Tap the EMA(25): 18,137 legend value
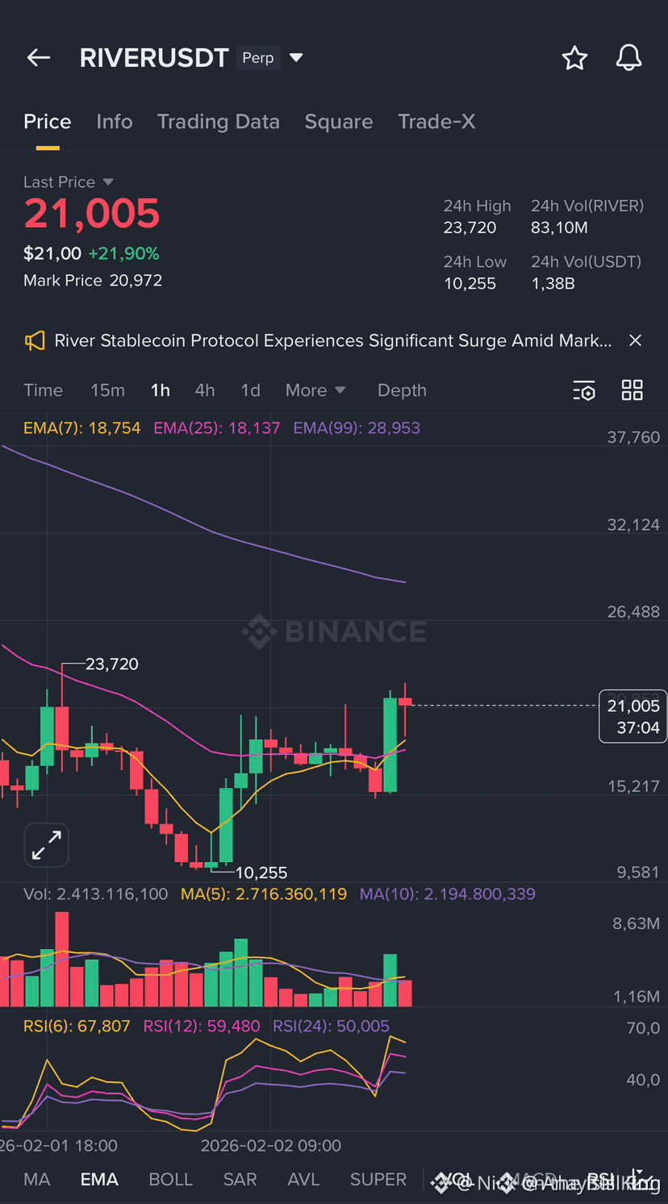The width and height of the screenshot is (668, 1204). click(217, 428)
